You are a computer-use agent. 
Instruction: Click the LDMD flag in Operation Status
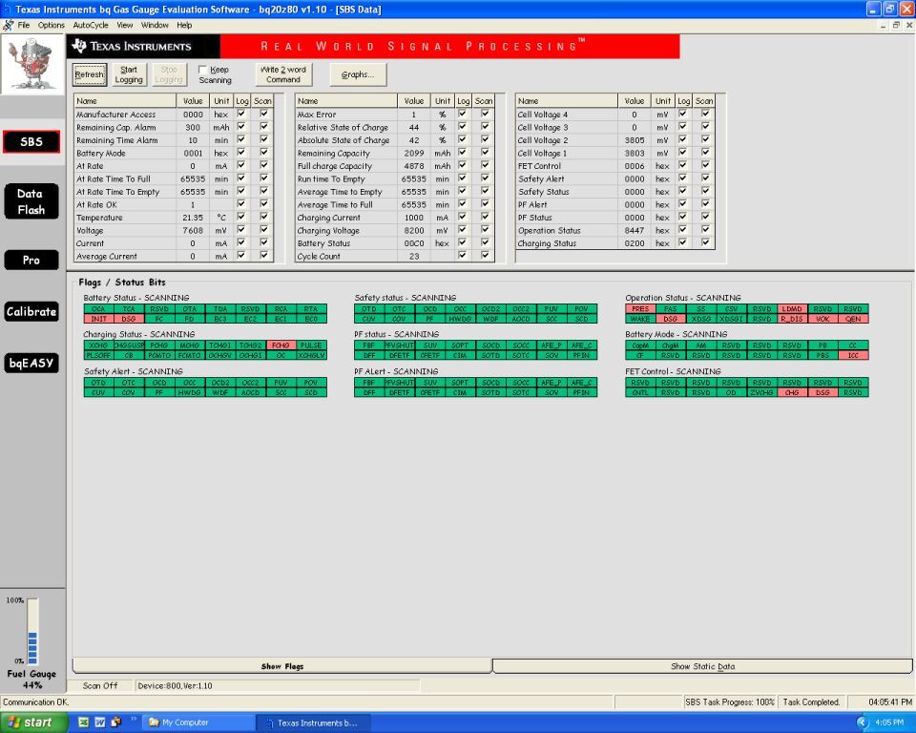point(792,309)
